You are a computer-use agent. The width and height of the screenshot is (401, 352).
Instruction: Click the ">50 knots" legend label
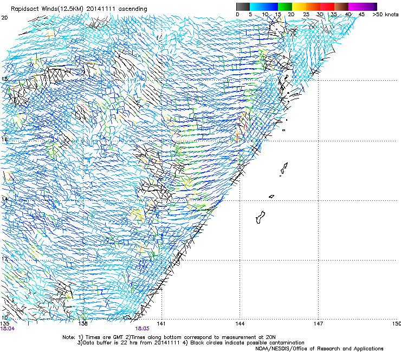(x=385, y=15)
